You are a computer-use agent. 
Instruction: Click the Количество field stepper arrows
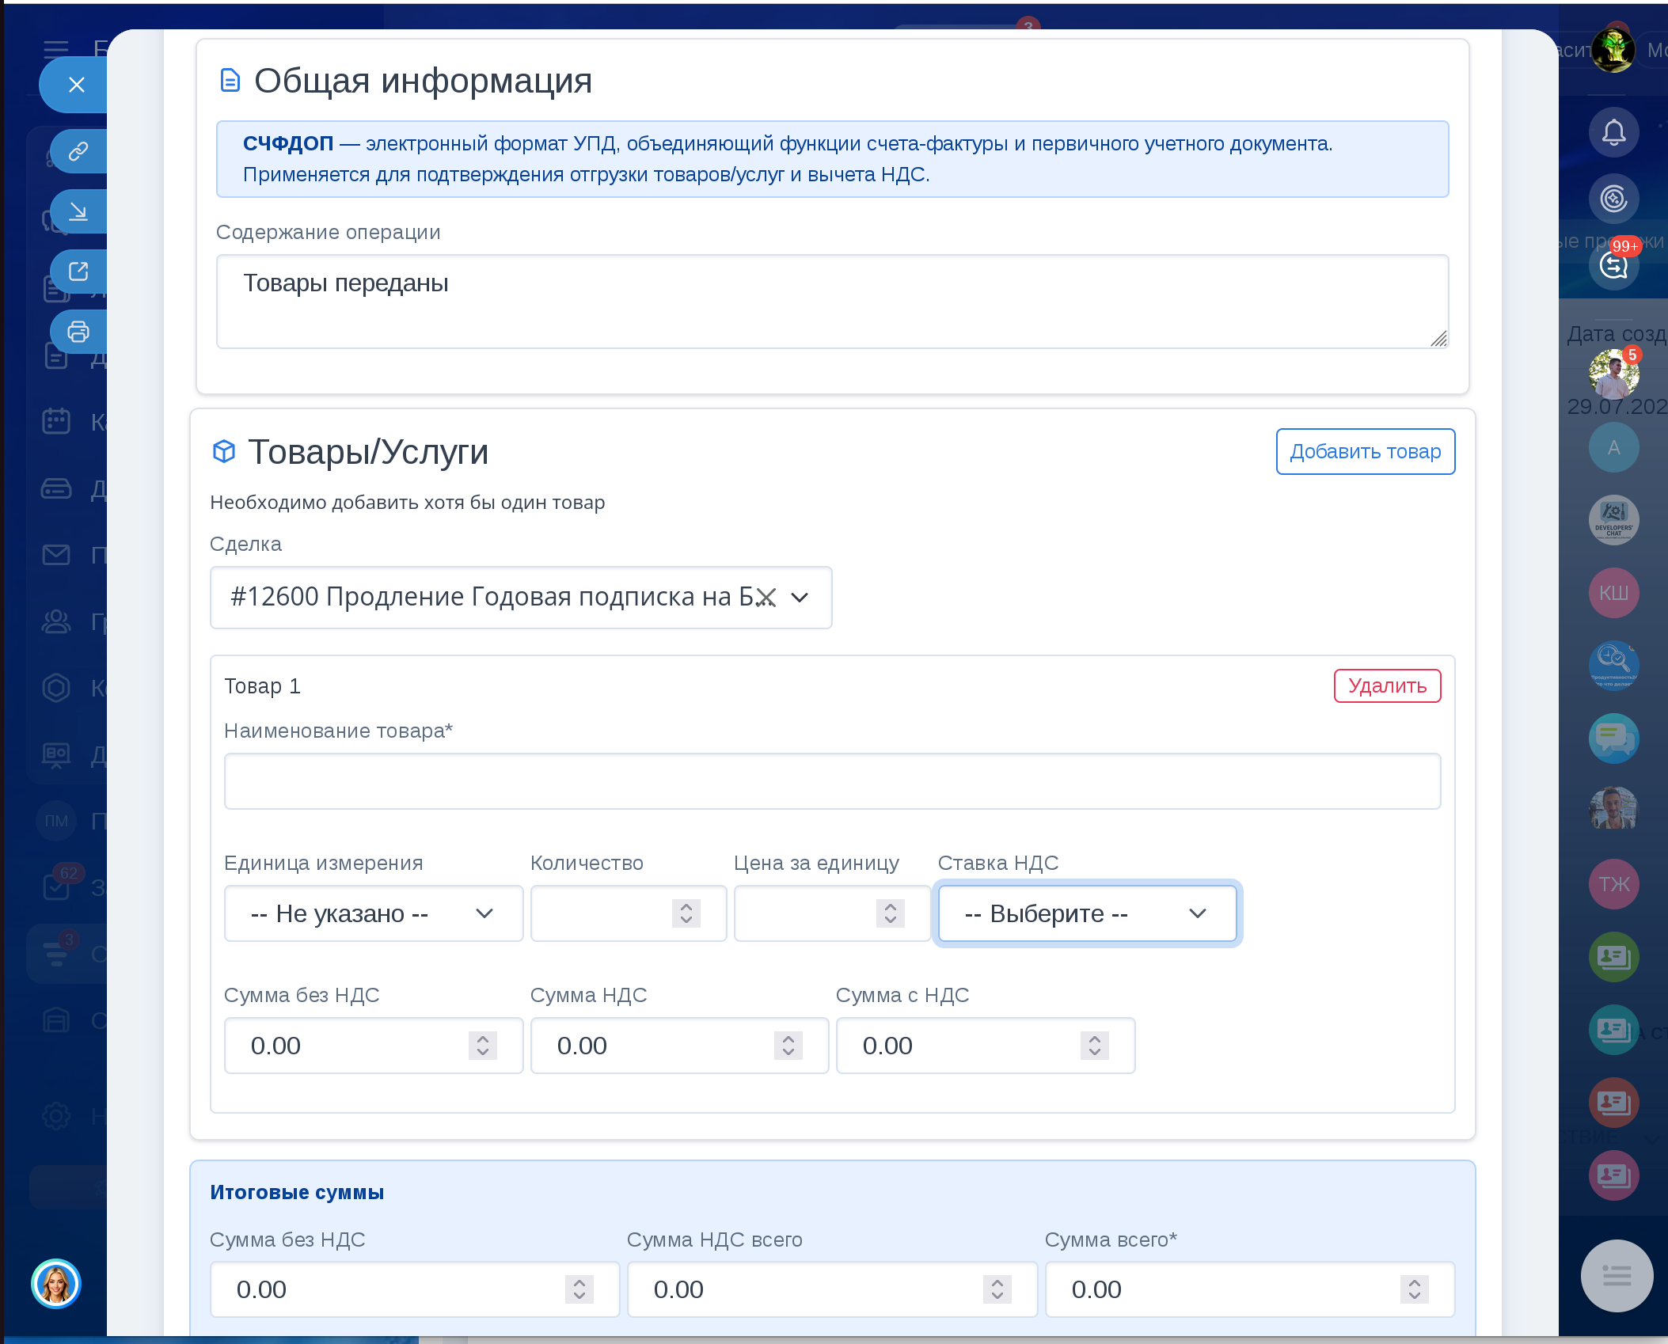coord(686,913)
